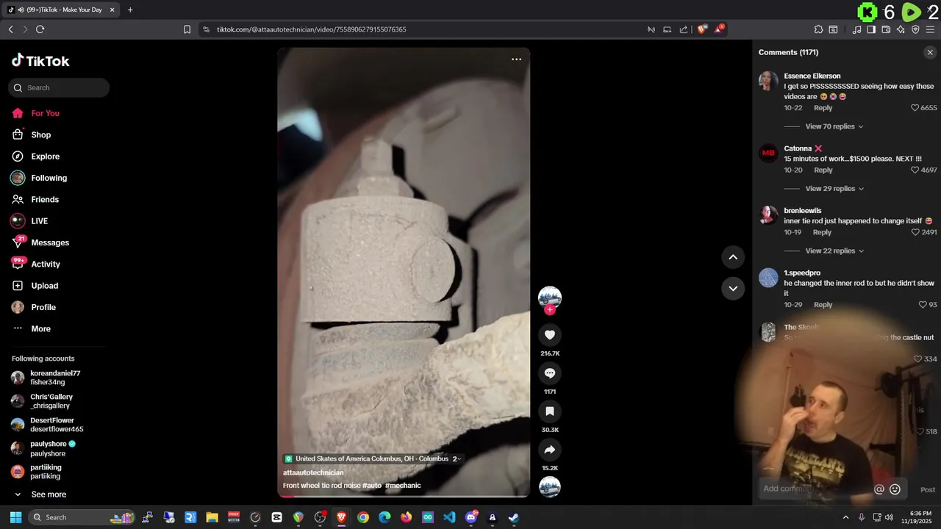Open the emoji picker in comment box
Image resolution: width=941 pixels, height=529 pixels.
tap(895, 489)
